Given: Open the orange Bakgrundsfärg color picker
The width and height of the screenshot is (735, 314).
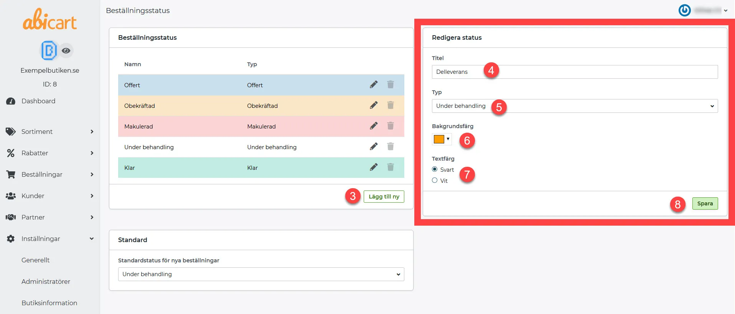Looking at the screenshot, I should (442, 139).
